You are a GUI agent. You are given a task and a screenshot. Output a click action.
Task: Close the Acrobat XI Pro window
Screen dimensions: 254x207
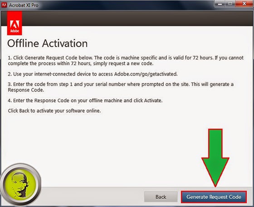[x=244, y=3]
